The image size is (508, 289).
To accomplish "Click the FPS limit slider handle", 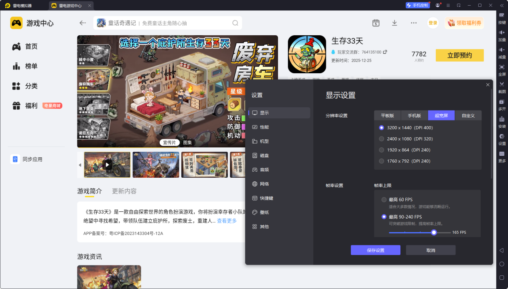I will tap(434, 233).
